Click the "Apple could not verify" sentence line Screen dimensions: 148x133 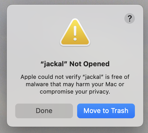point(75,77)
